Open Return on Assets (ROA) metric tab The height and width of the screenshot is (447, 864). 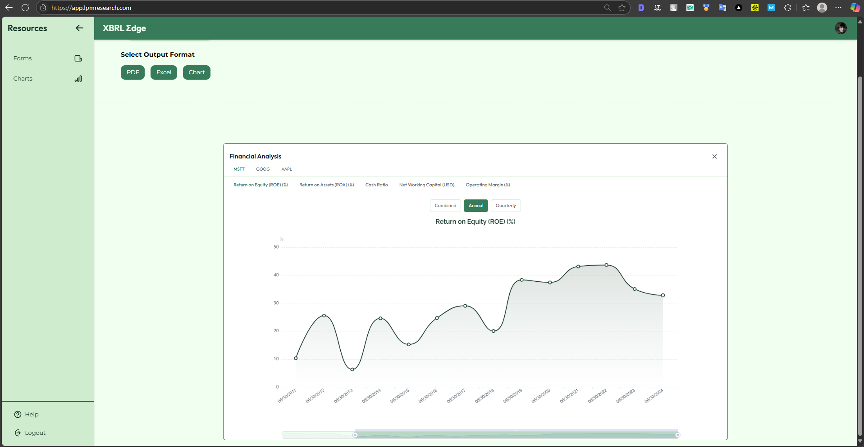click(327, 185)
